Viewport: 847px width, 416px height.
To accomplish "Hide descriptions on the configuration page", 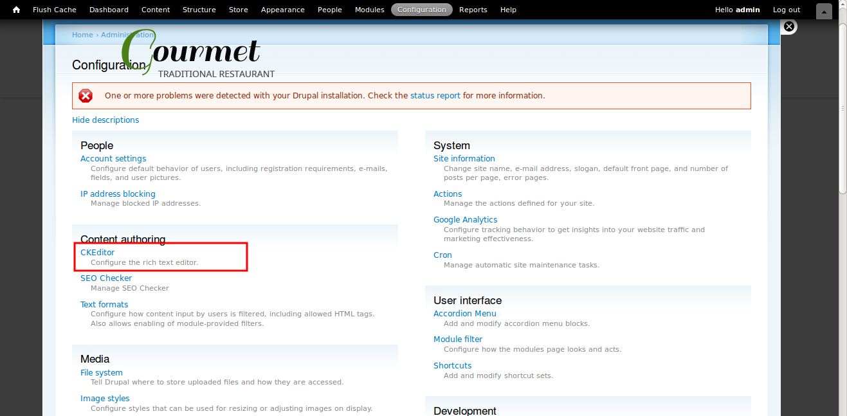I will pos(105,120).
